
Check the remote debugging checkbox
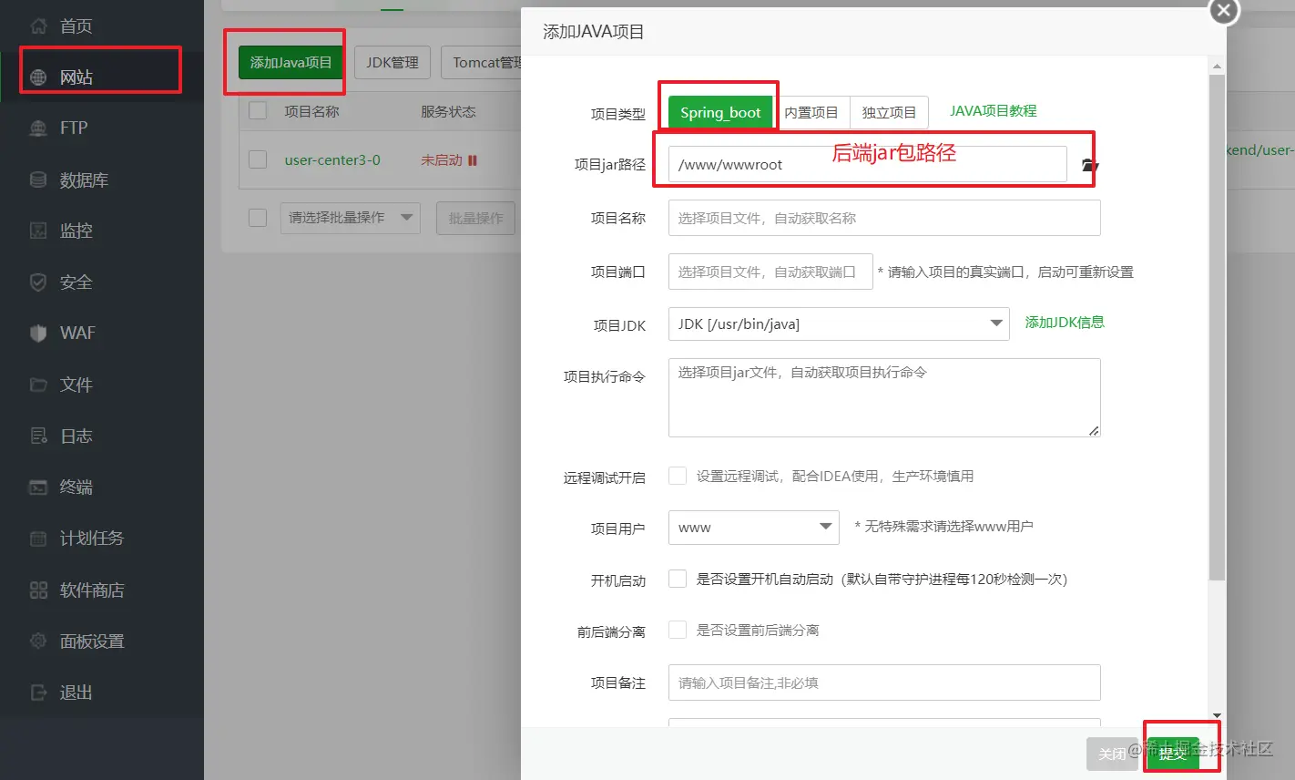click(x=678, y=476)
